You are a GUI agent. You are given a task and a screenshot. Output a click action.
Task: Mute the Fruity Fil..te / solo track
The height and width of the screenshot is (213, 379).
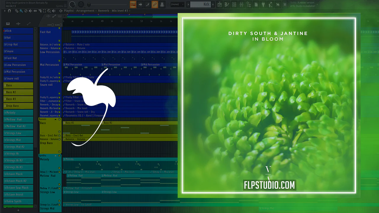(x=60, y=78)
